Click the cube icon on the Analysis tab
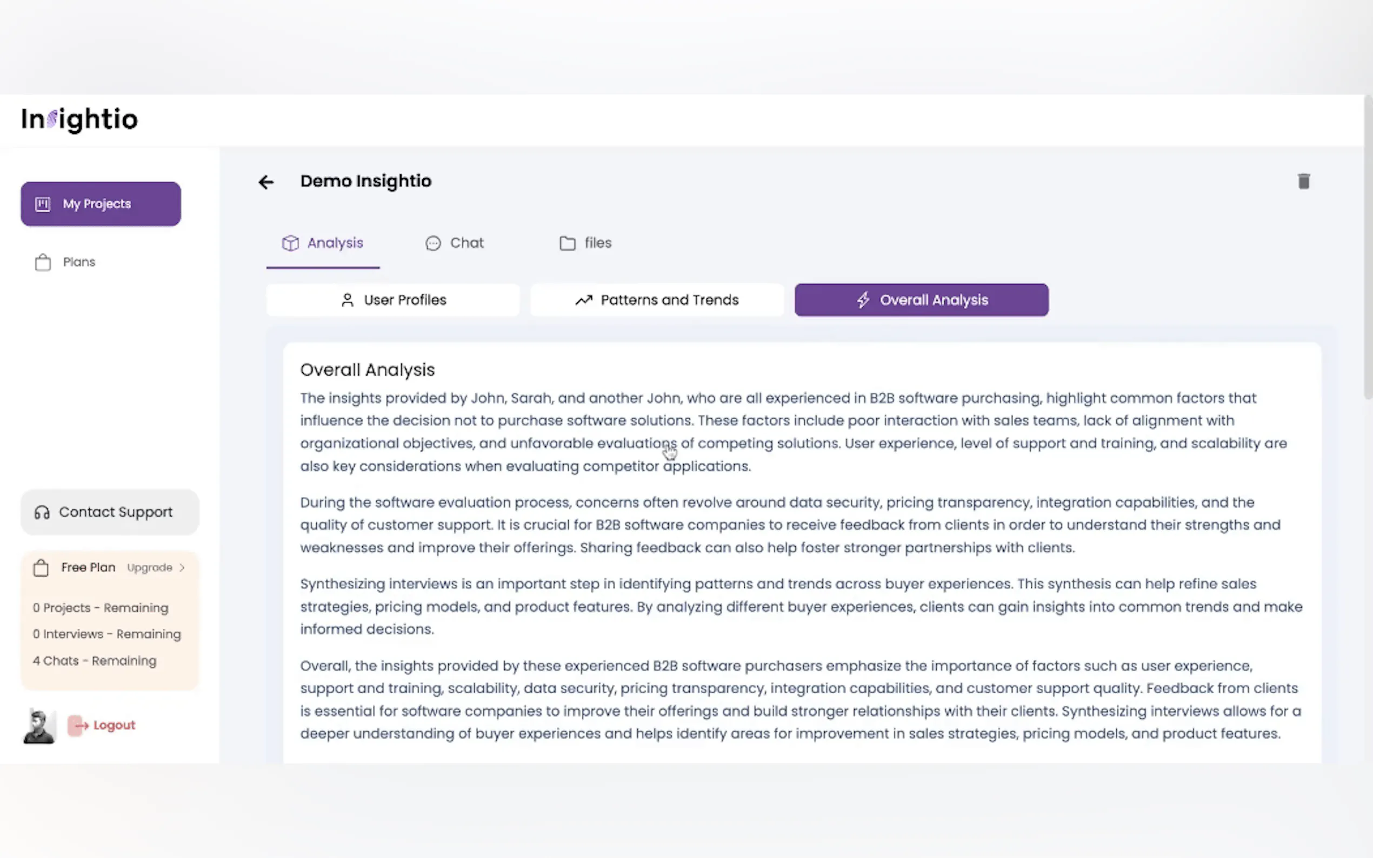 [x=291, y=243]
